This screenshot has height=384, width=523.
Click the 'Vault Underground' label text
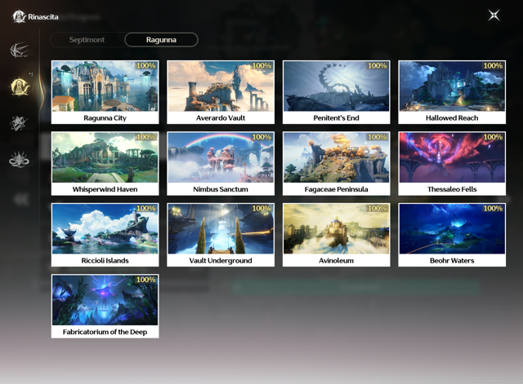pos(221,260)
